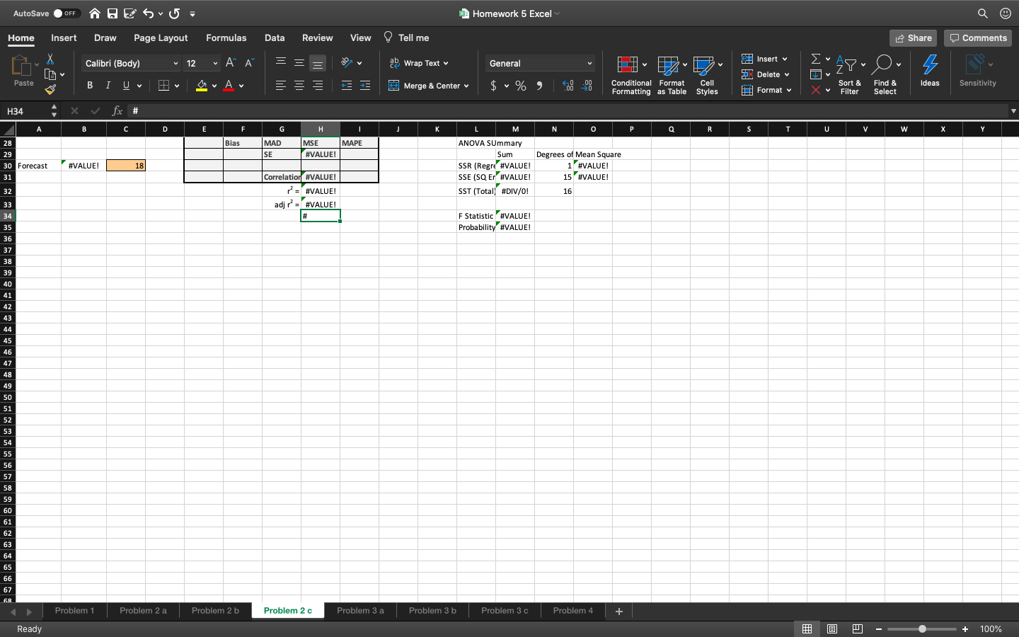Click the increase decimal icon

[568, 86]
